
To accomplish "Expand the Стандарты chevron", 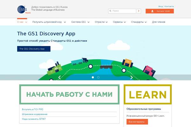I will pyautogui.click(x=145, y=22).
